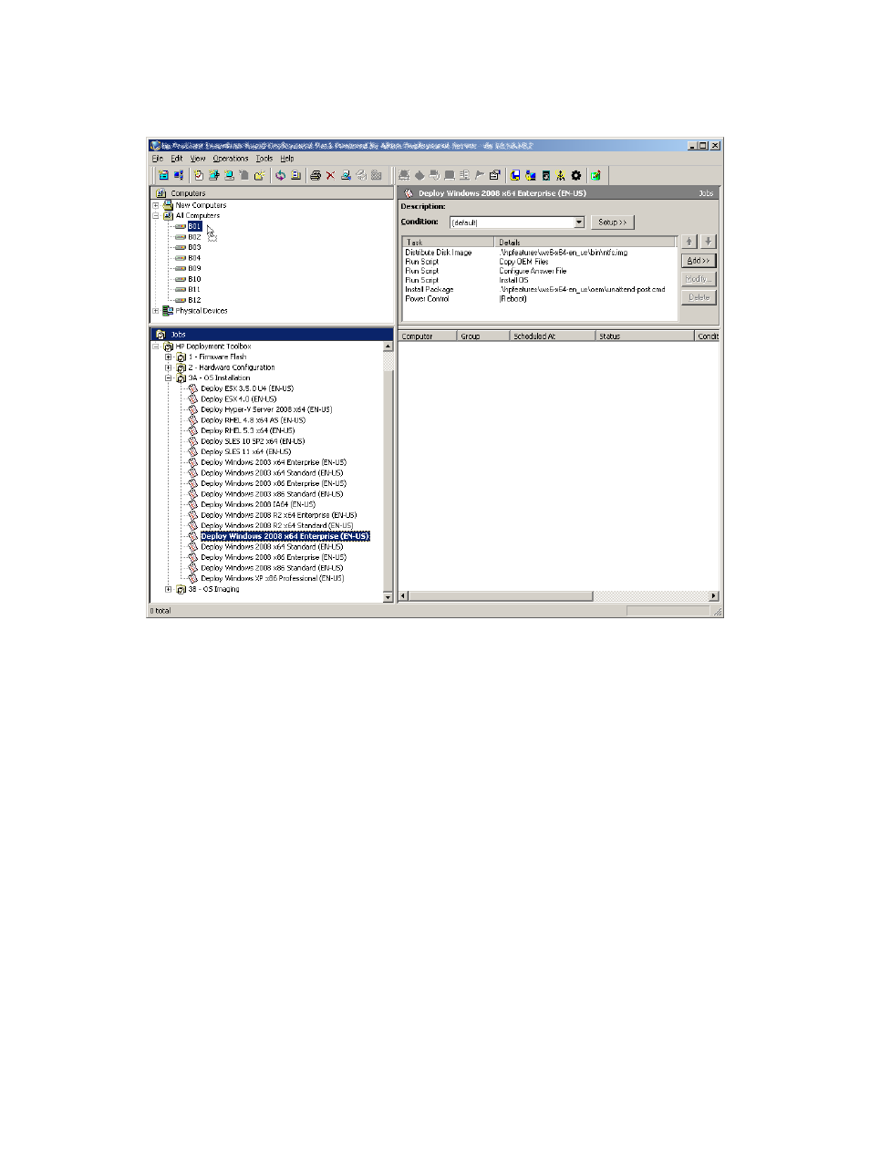Click the Scheduled At column header
870x1158 pixels.
(553, 336)
